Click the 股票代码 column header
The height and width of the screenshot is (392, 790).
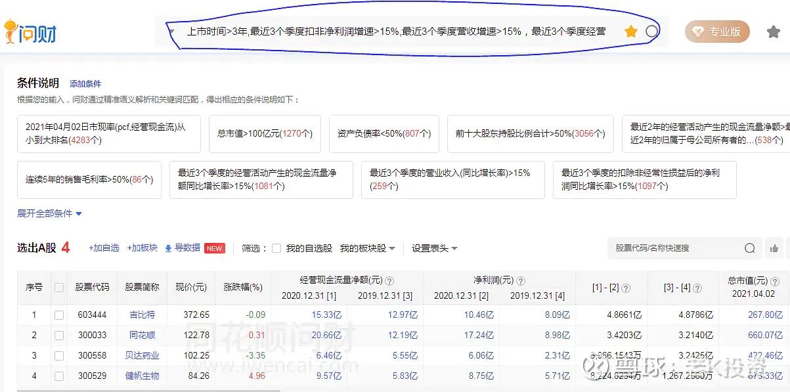[92, 287]
